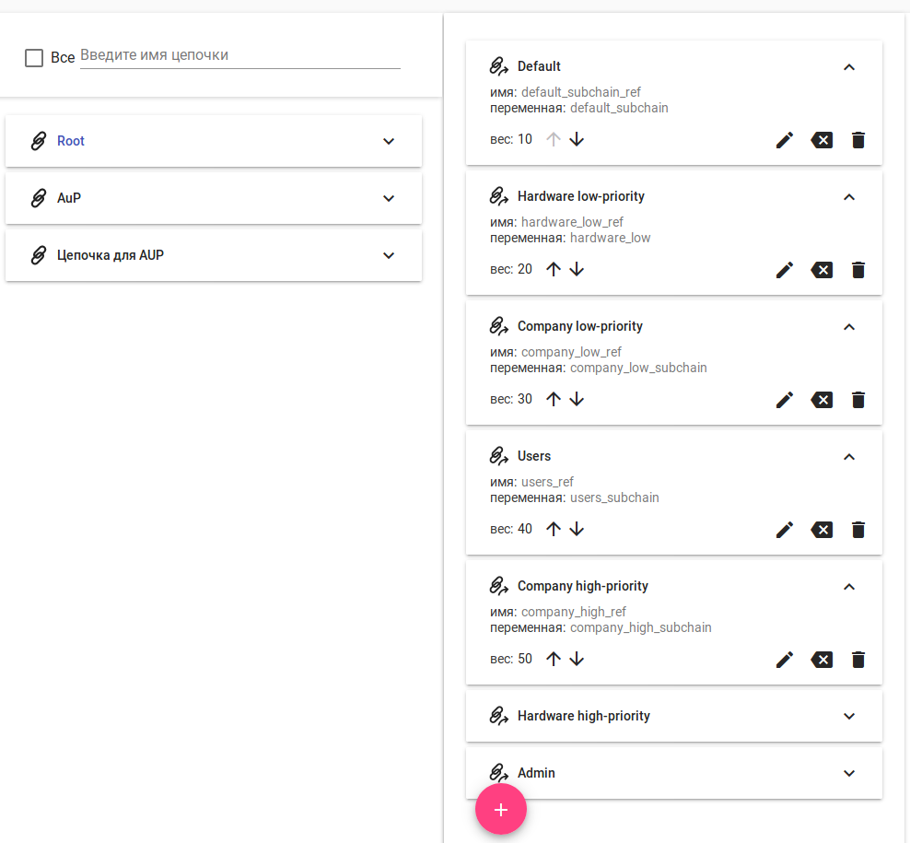Viewport: 910px width, 843px height.
Task: Delete the Hardware low-priority subchain via trash icon
Action: [858, 270]
